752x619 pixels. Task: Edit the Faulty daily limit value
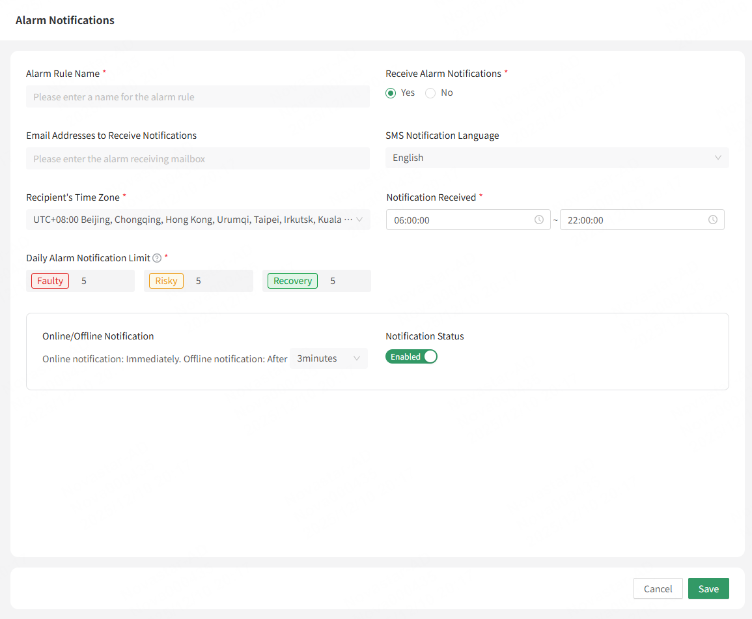pos(103,281)
